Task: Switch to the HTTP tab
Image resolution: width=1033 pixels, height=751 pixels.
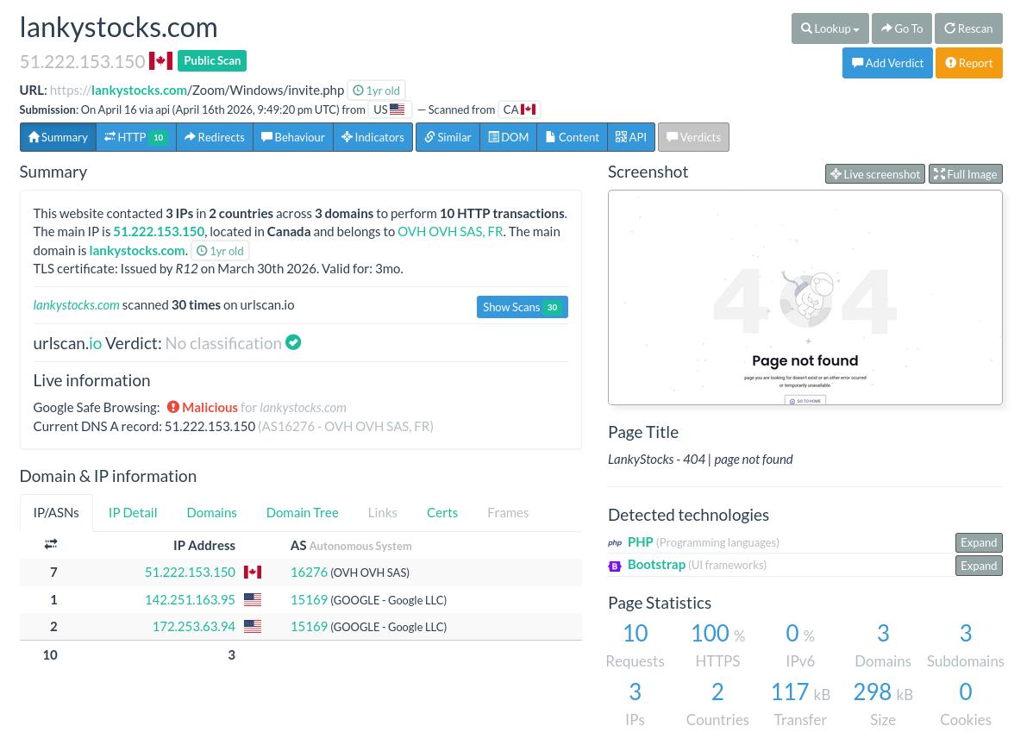Action: (135, 137)
